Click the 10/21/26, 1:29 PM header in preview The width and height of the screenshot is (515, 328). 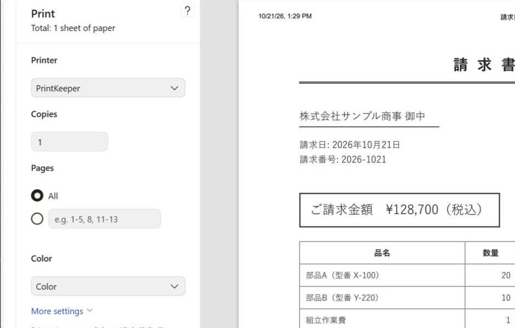point(285,16)
